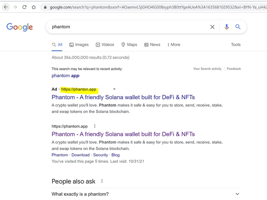Open the Blog sitelink
267x200 pixels.
click(x=116, y=155)
